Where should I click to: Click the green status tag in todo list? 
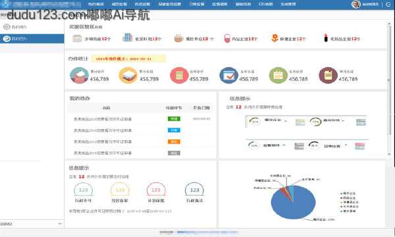tap(174, 118)
